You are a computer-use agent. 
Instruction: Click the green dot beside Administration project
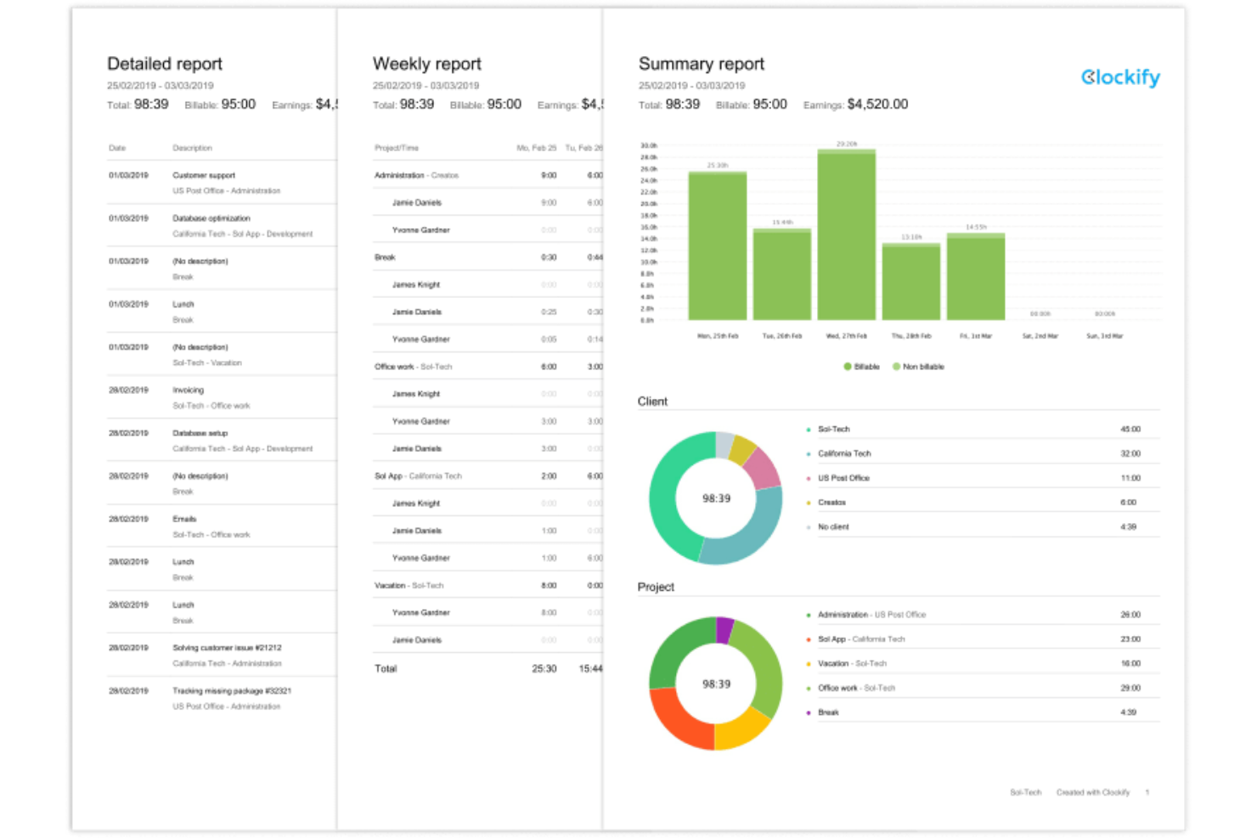tap(809, 614)
